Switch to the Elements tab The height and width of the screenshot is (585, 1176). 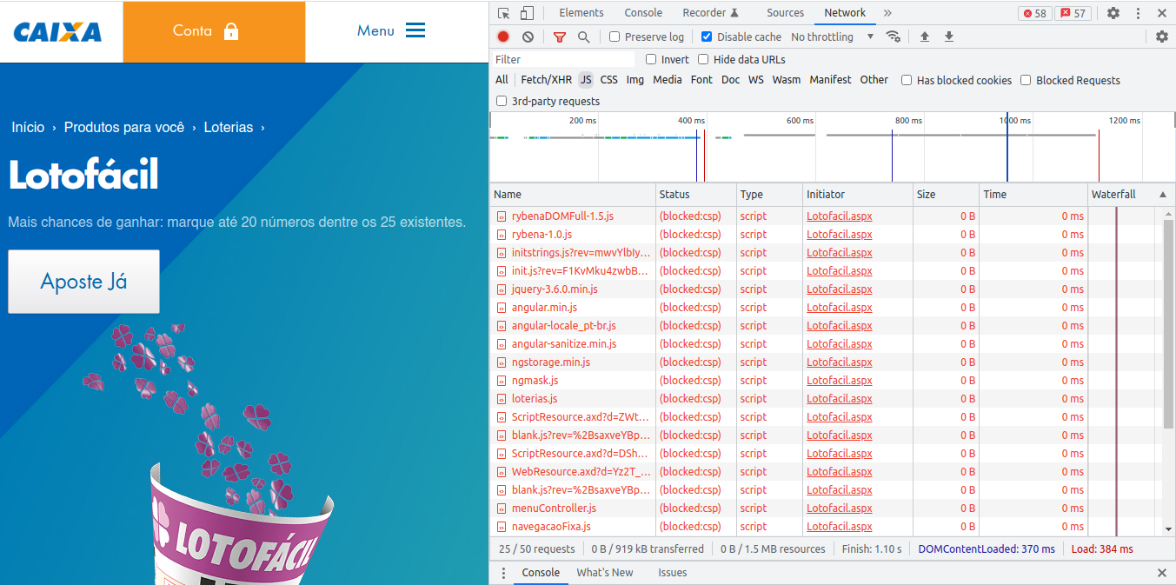pyautogui.click(x=581, y=13)
